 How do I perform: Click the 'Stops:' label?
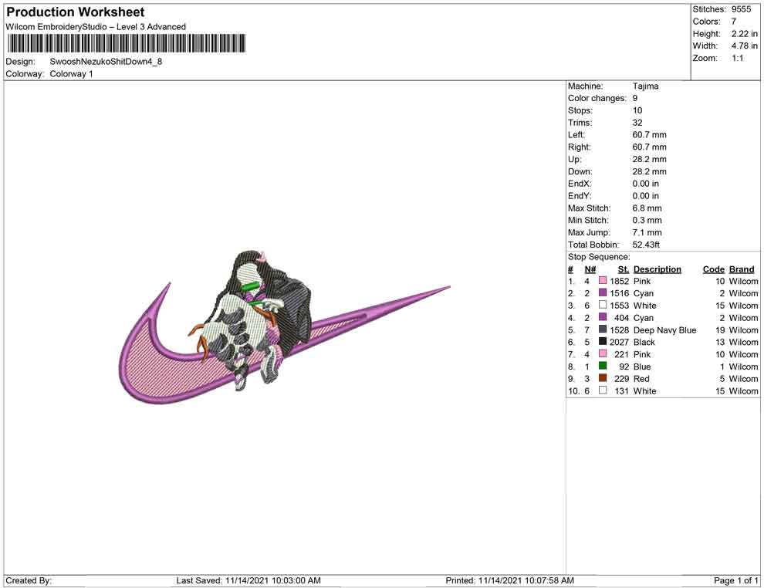point(580,110)
